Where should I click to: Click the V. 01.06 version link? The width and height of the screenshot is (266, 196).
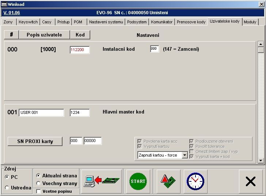pyautogui.click(x=12, y=13)
